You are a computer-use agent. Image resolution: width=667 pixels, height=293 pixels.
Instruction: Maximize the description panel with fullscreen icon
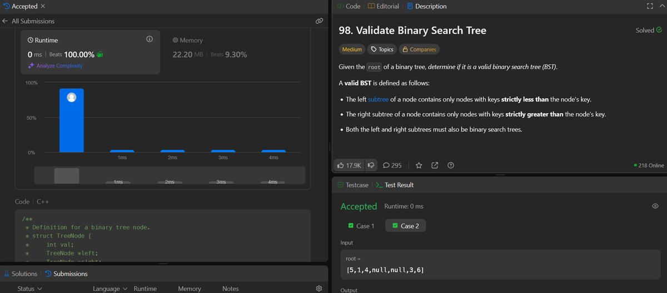[x=649, y=6]
